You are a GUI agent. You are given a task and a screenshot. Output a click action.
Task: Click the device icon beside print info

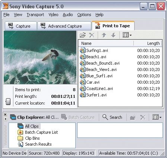click(8, 102)
